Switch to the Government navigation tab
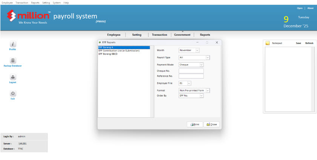 182,35
